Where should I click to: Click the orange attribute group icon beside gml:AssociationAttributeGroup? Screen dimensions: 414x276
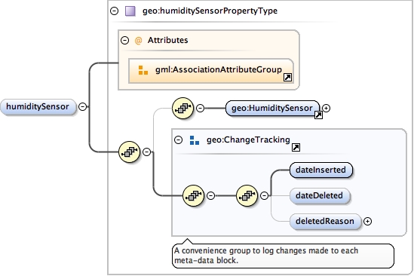[x=143, y=70]
